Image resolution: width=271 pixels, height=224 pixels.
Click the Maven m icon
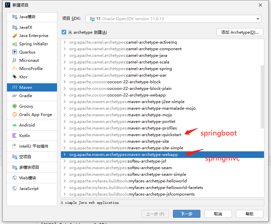pos(15,87)
